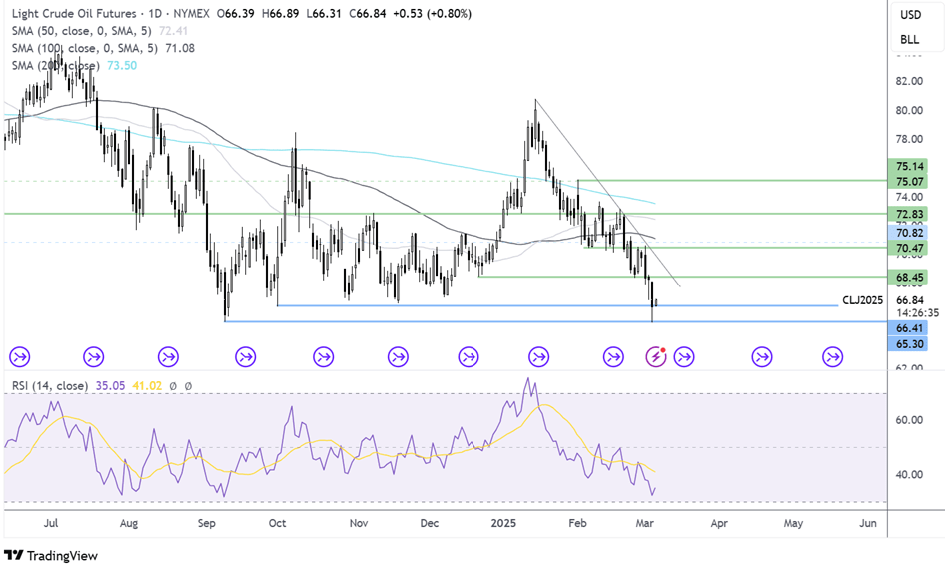This screenshot has height=570, width=945.
Task: Click the 78.00 price axis value
Action: click(x=909, y=139)
